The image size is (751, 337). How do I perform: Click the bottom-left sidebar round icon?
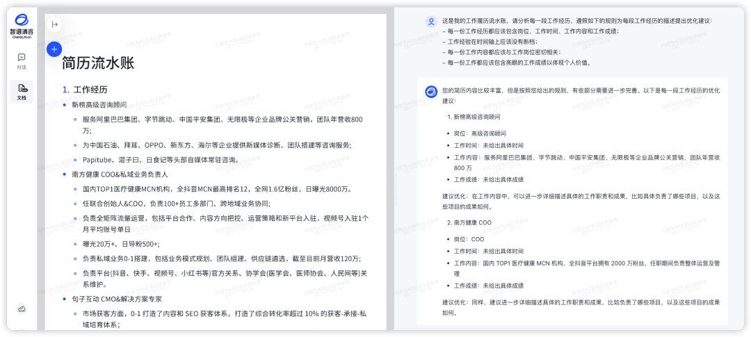coord(22,309)
